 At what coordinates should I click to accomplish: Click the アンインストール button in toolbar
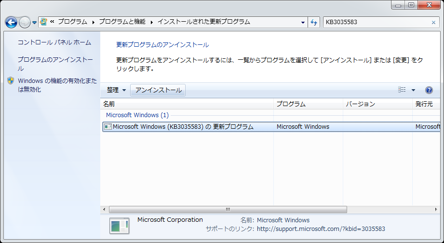(x=158, y=90)
